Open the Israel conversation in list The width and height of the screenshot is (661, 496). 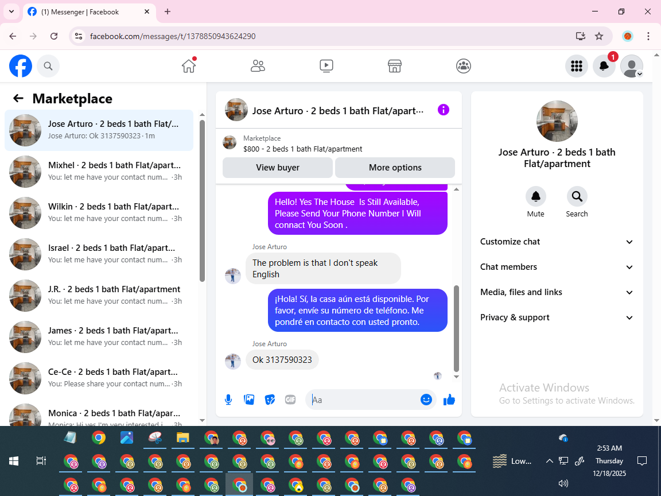coord(99,254)
